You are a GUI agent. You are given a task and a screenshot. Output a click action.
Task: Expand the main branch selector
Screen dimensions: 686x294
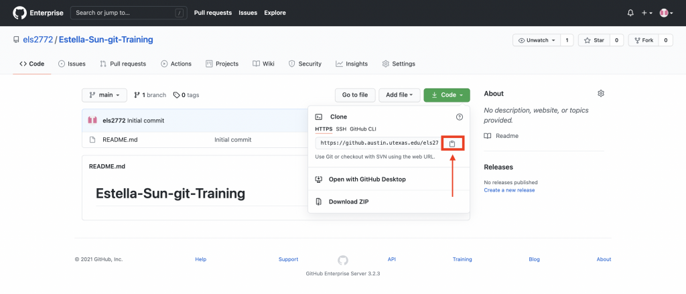pos(104,95)
